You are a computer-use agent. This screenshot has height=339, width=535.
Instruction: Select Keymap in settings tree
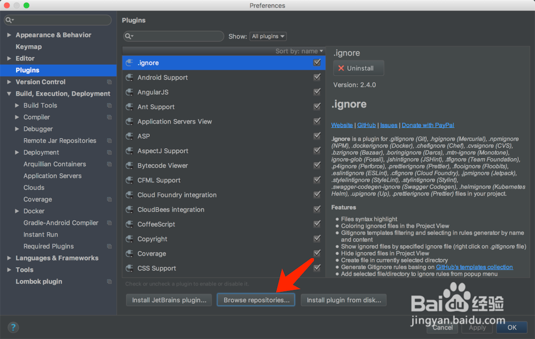tap(29, 47)
